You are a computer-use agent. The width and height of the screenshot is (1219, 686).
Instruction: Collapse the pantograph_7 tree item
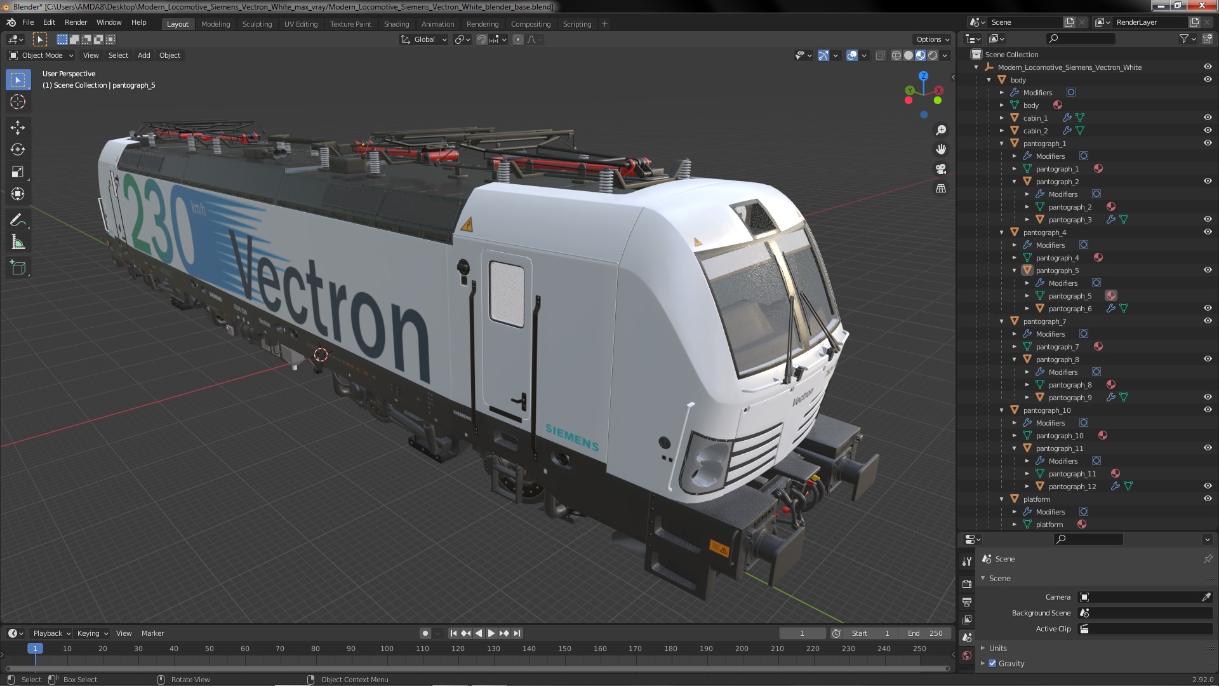[x=1002, y=321]
